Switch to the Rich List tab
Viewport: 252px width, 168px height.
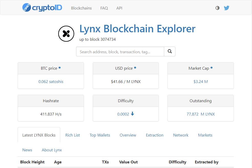click(72, 135)
